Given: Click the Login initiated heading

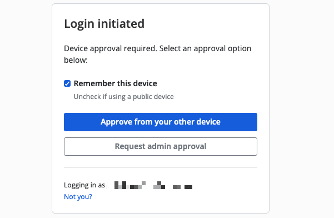Looking at the screenshot, I should (104, 24).
